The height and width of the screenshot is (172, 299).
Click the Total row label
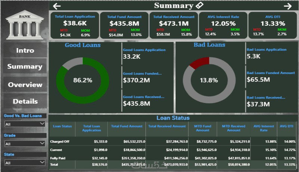54,165
